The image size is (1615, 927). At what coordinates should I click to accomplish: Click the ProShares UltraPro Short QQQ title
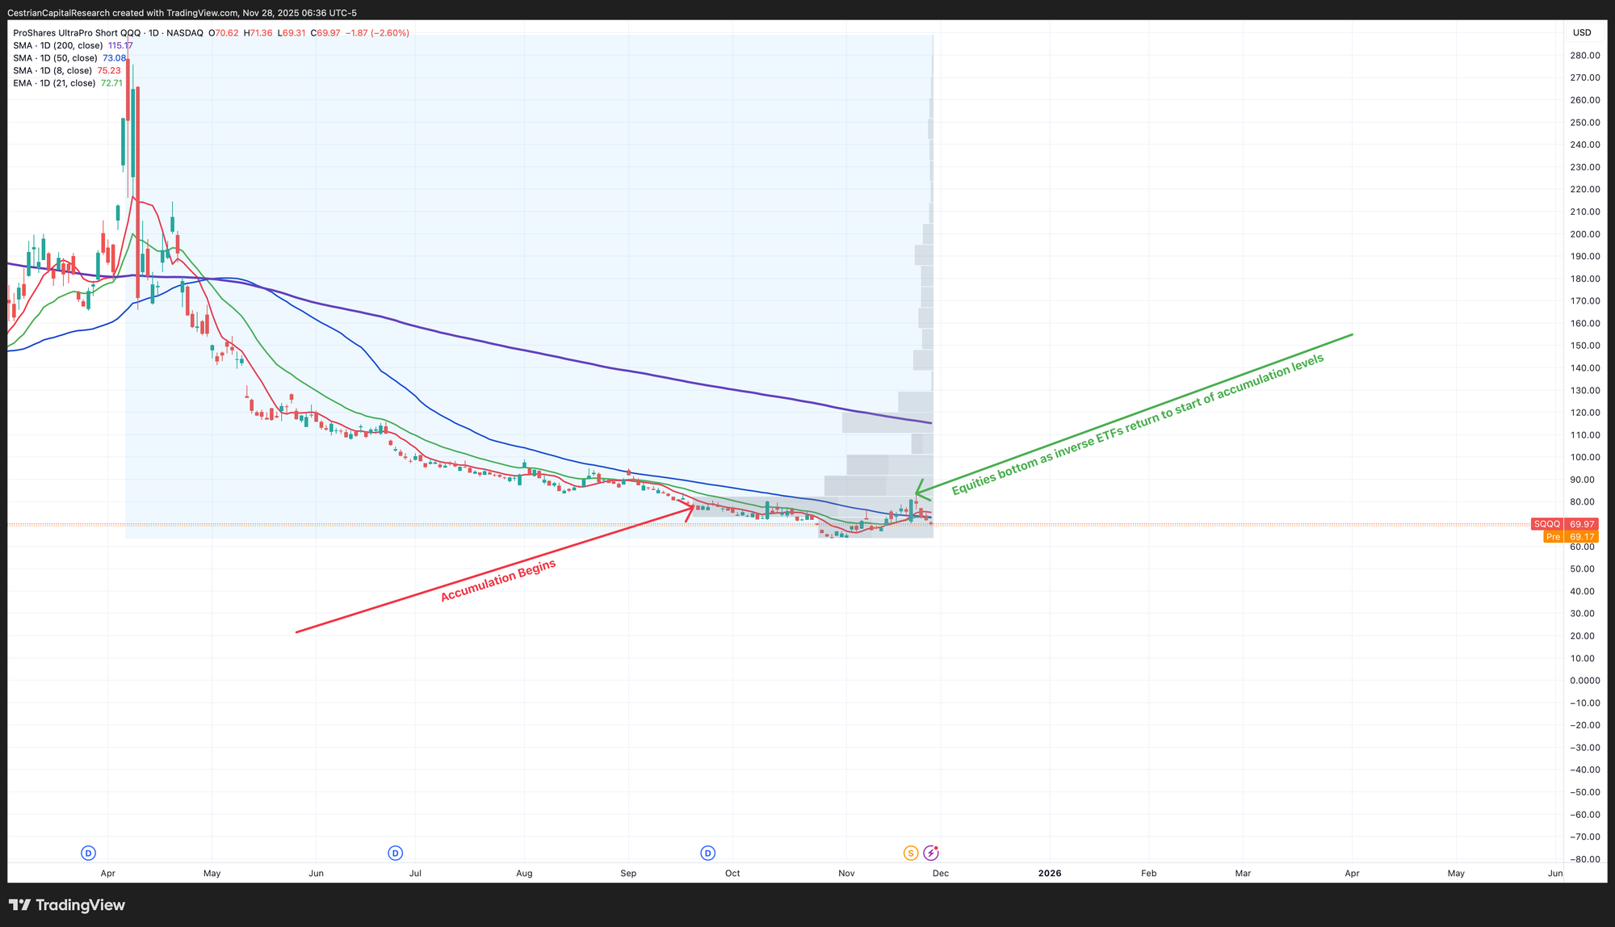pyautogui.click(x=77, y=33)
